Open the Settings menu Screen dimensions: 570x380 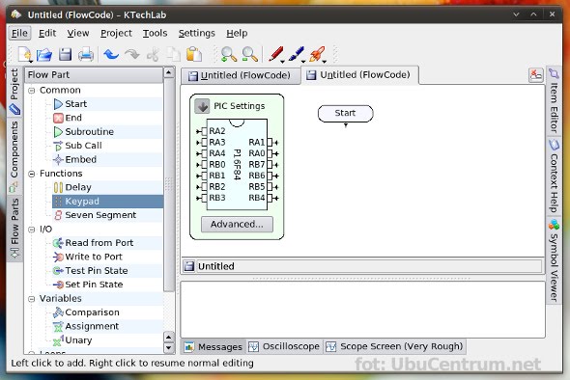[x=197, y=34]
